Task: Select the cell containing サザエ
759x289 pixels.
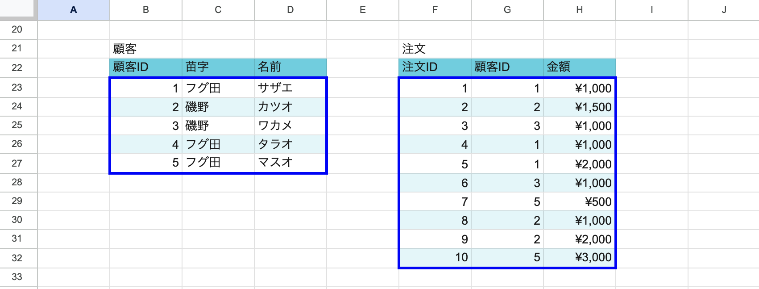Action: [290, 88]
